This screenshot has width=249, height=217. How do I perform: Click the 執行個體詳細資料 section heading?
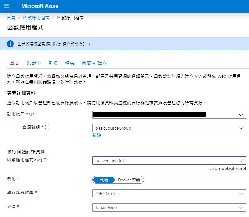tap(26, 152)
